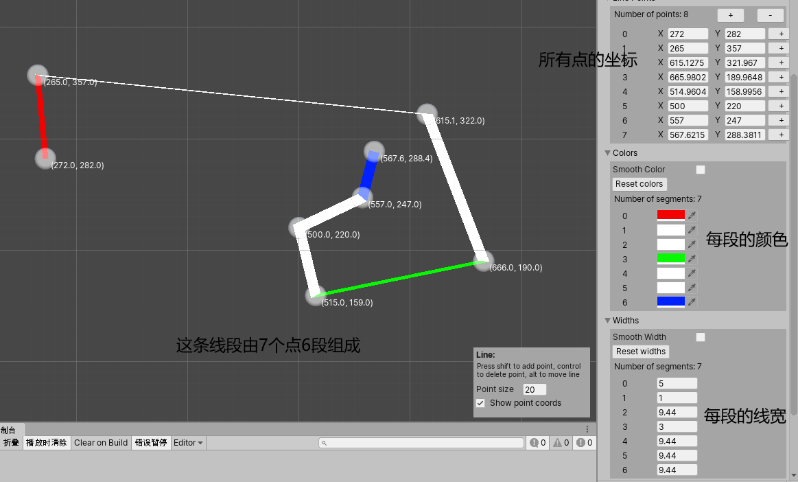Image resolution: width=798 pixels, height=482 pixels.
Task: Switch to the console tab at bottom left
Action: tap(10, 429)
